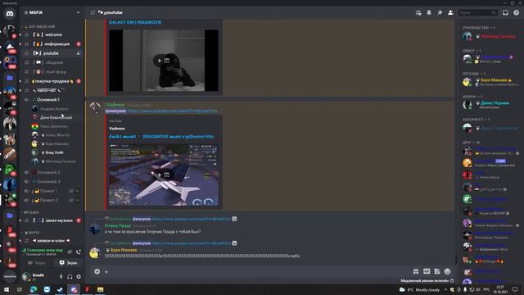This screenshot has width=524, height=295.
Task: Open the Discord home button
Action: 10,14
